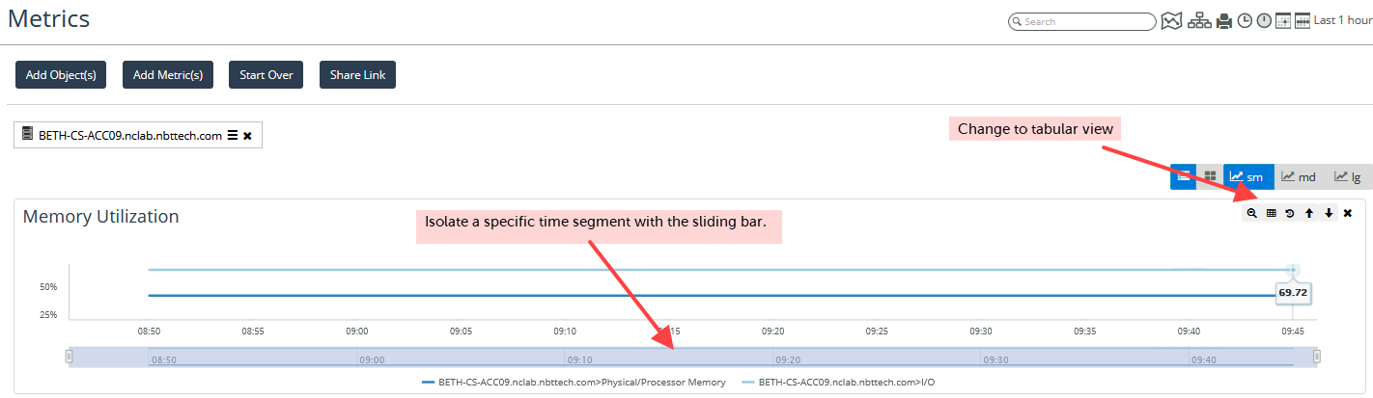Toggle Physical/Processor Memory series in legend
Screen dimensions: 1373x398
click(574, 383)
